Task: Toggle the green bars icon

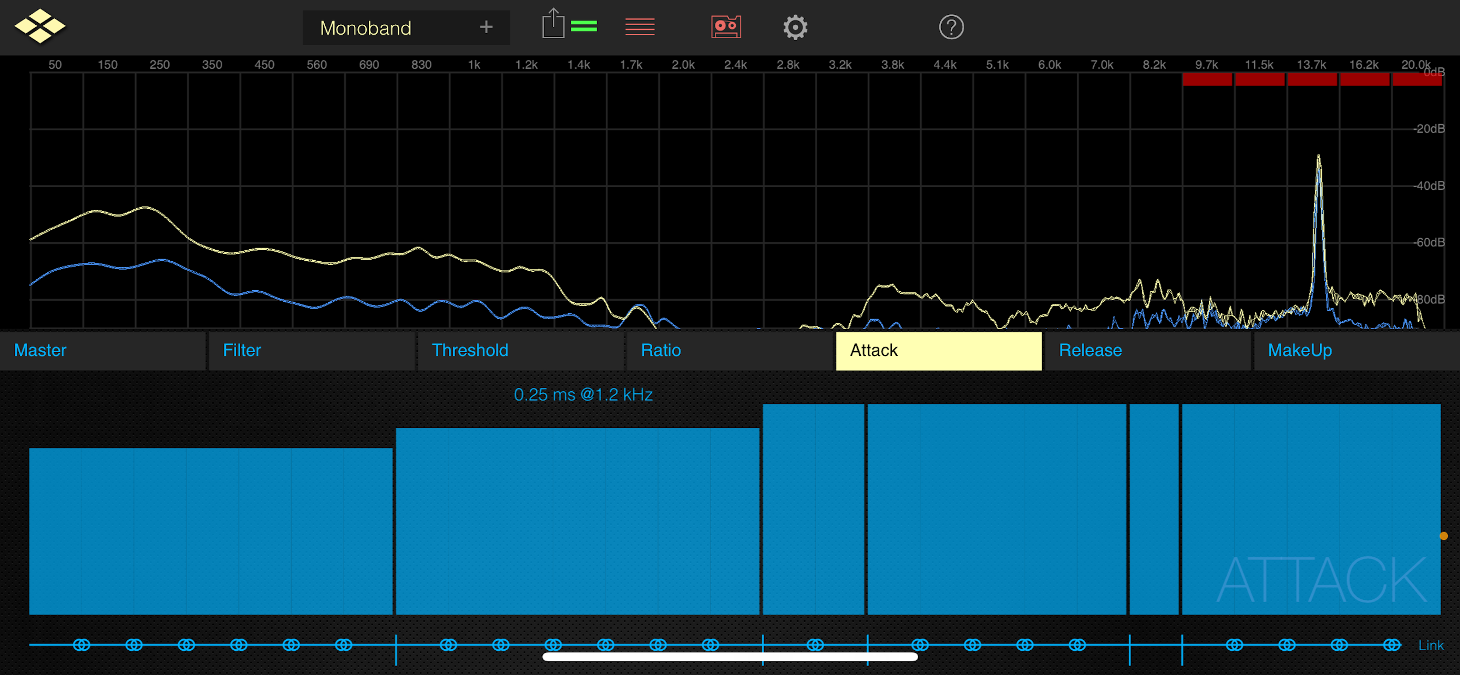Action: 584,26
